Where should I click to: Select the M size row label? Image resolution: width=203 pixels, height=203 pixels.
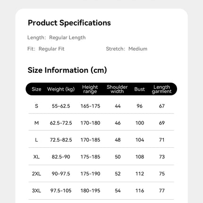tap(36, 123)
